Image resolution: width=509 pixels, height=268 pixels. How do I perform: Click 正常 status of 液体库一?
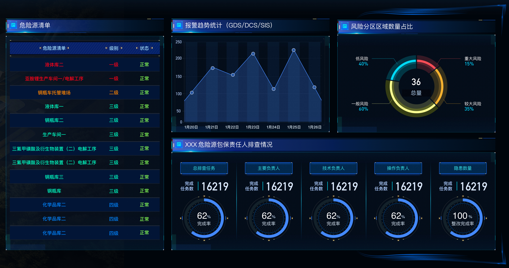[x=144, y=106]
